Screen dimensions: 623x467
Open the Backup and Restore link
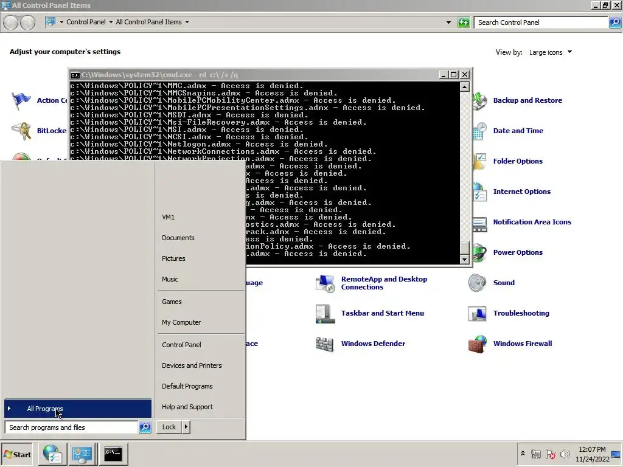pyautogui.click(x=527, y=100)
